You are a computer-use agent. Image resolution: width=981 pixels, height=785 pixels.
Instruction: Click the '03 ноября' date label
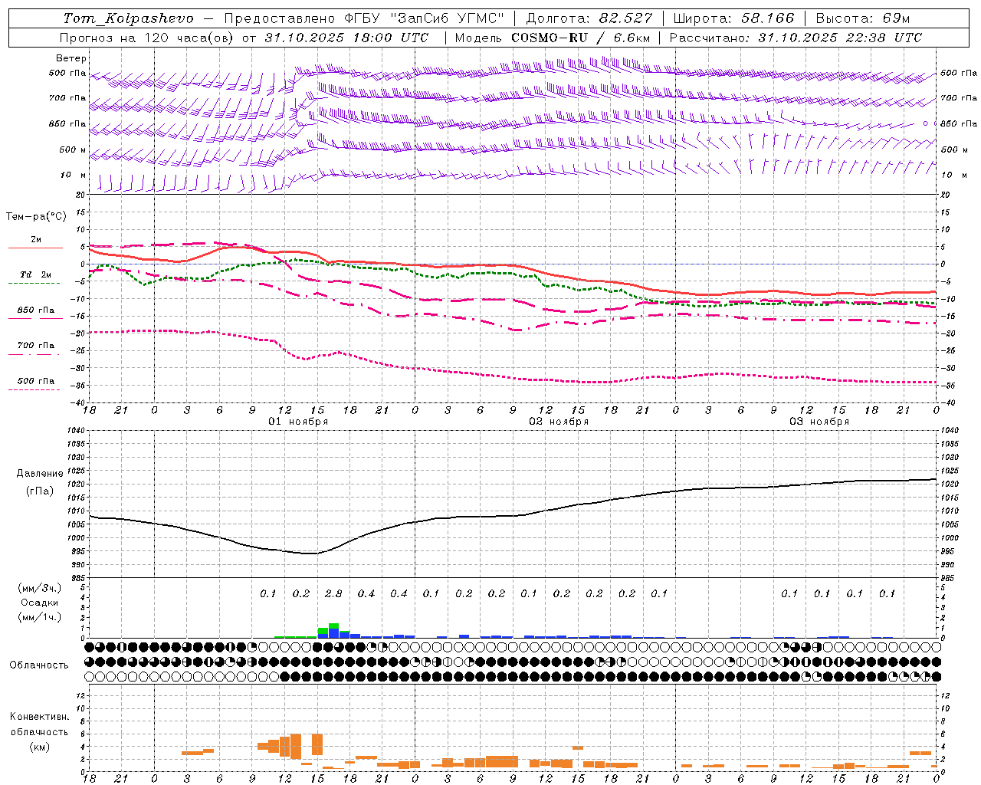[x=819, y=422]
